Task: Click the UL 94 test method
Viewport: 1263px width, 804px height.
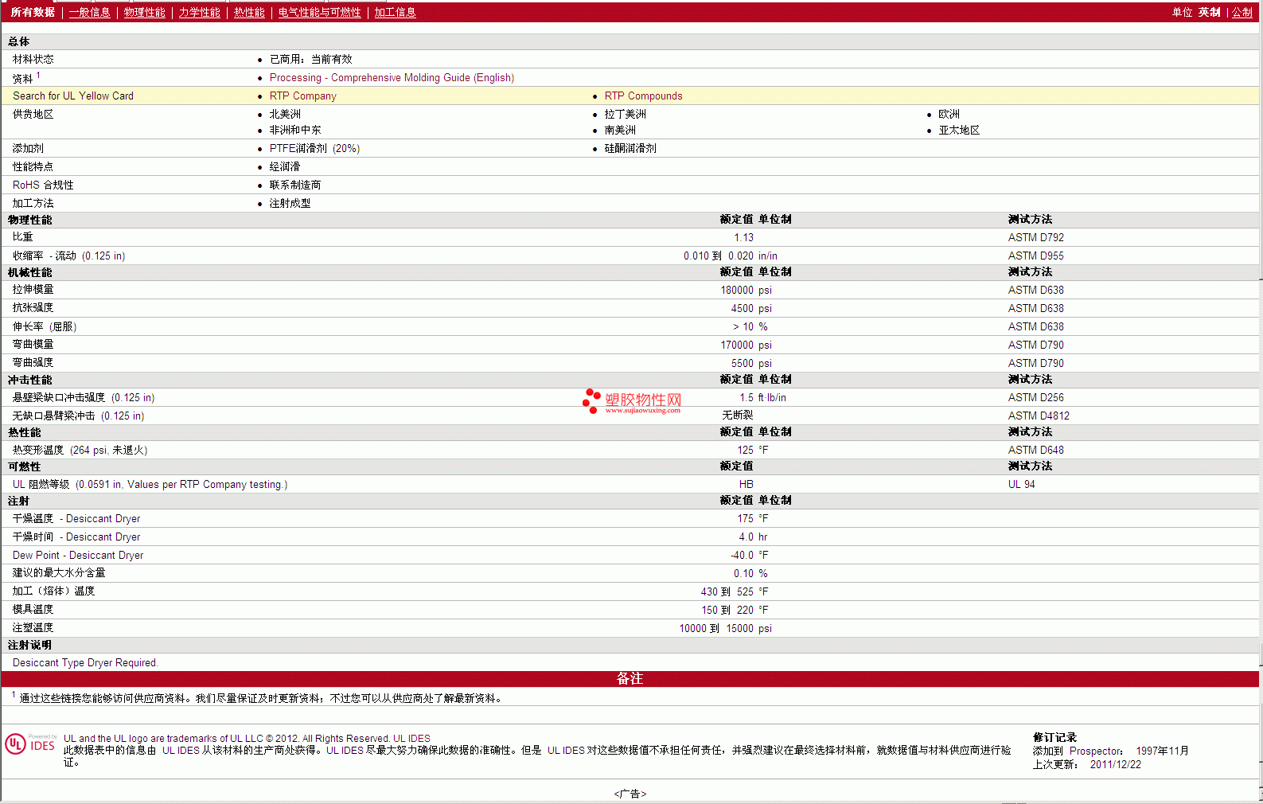Action: click(x=1021, y=484)
